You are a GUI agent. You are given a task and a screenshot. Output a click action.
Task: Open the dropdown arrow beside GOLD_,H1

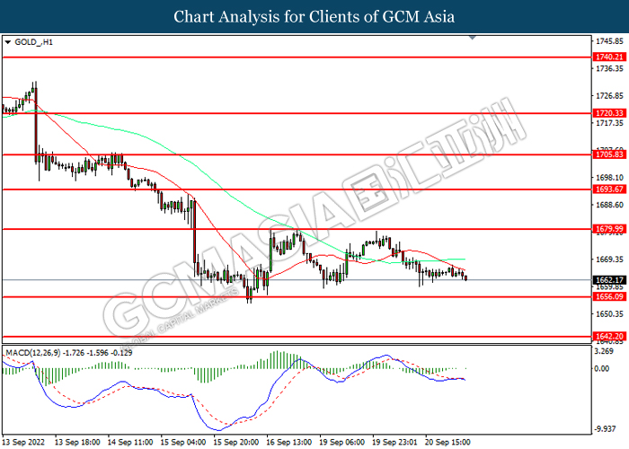click(7, 42)
